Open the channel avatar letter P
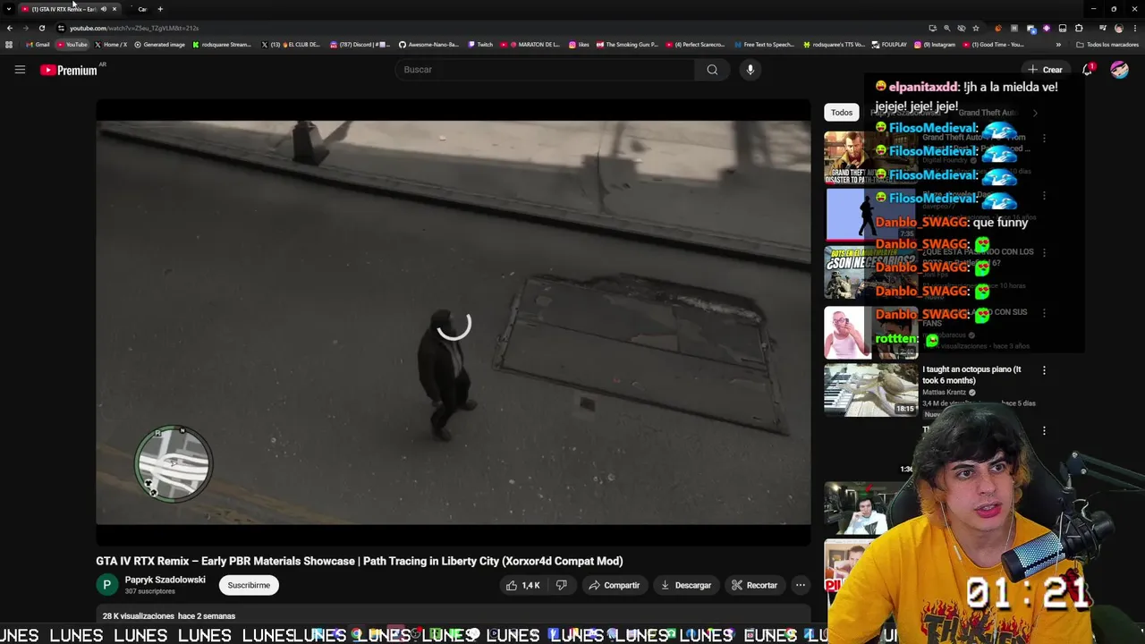 click(106, 585)
